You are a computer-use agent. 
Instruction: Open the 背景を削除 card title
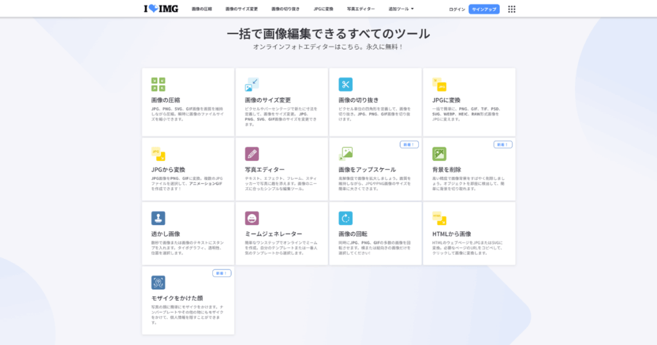click(447, 169)
